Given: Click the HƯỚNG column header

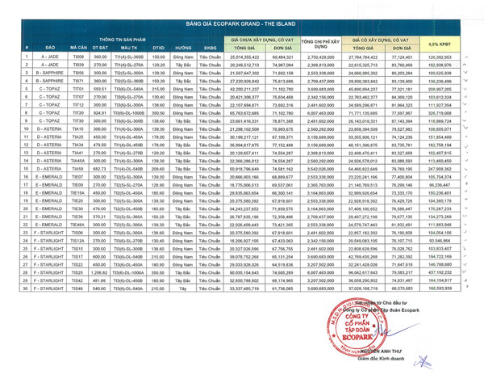Looking at the screenshot, I should click(x=183, y=48).
